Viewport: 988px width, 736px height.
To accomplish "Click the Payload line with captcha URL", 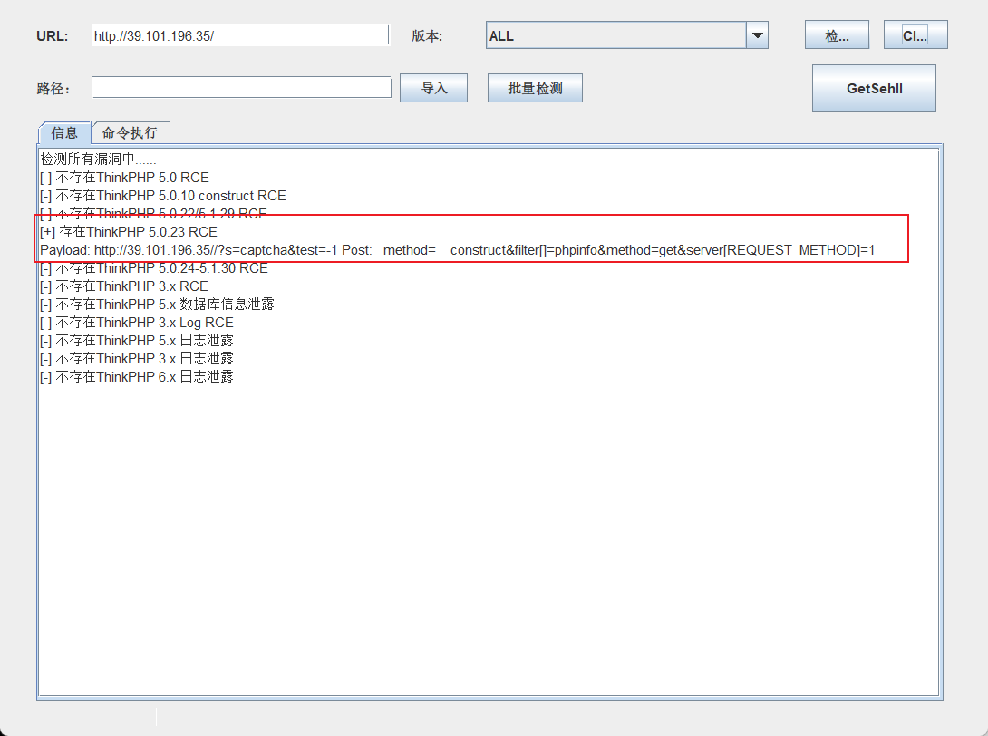I will click(x=458, y=250).
